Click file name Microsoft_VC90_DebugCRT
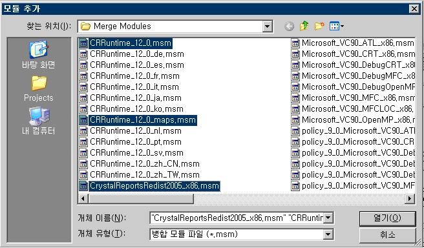The height and width of the screenshot is (248, 424). coord(358,65)
